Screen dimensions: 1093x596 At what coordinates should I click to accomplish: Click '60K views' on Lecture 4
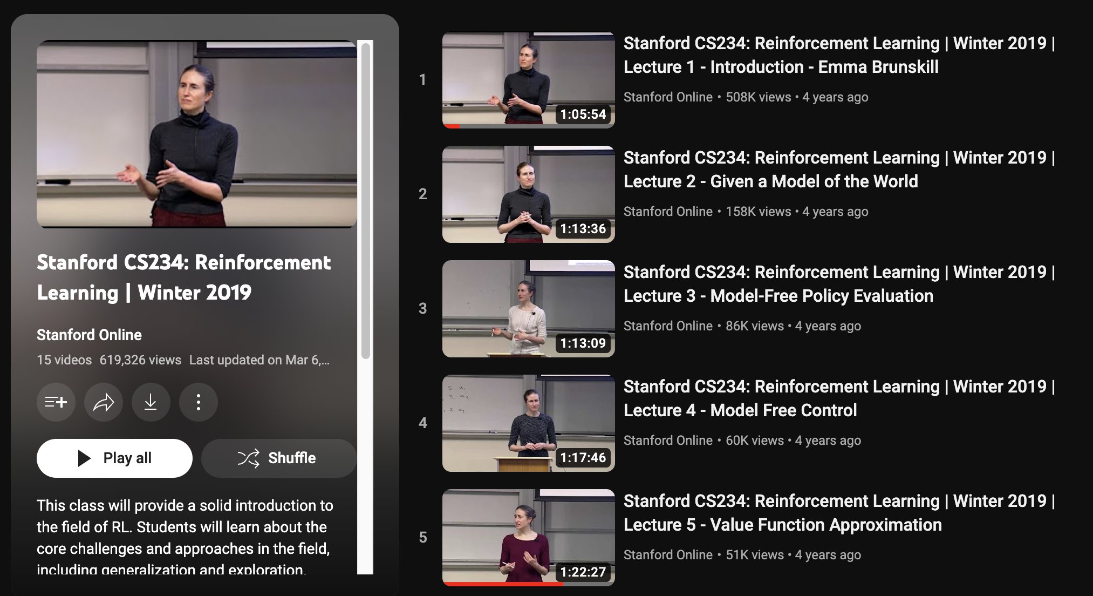(755, 441)
